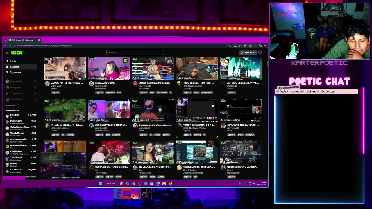The width and height of the screenshot is (372, 209).
Task: Open LACOBRAAA recommended channel
Action: [x=20, y=170]
